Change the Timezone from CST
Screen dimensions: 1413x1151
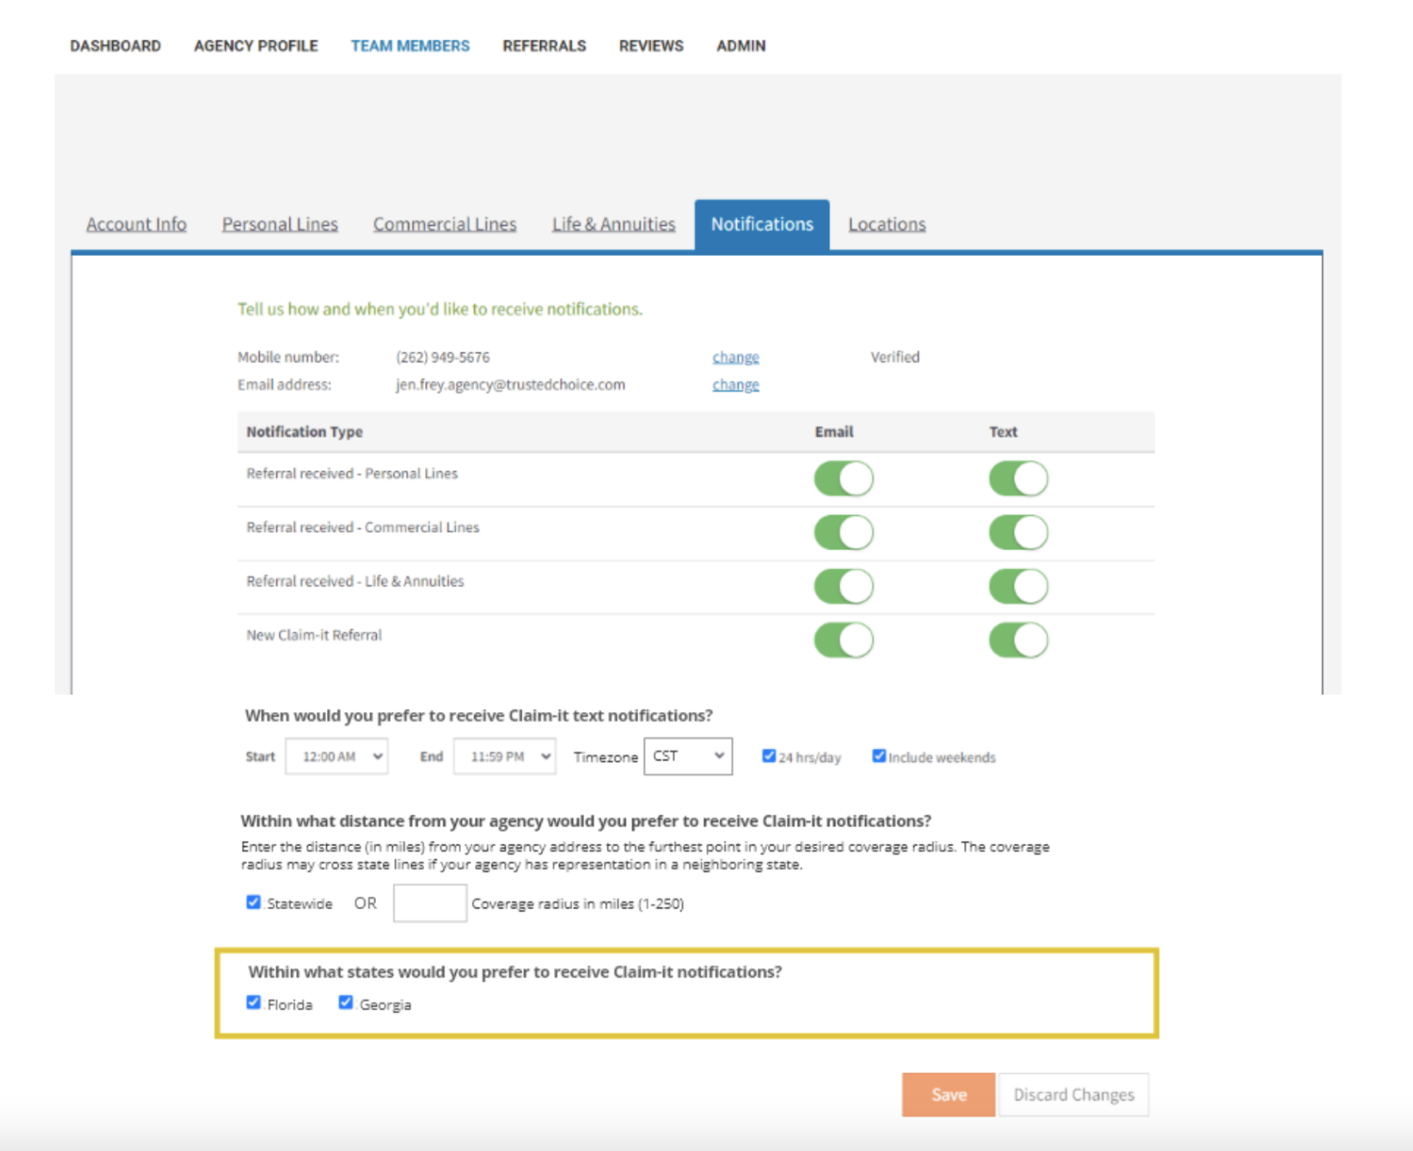[x=687, y=755]
